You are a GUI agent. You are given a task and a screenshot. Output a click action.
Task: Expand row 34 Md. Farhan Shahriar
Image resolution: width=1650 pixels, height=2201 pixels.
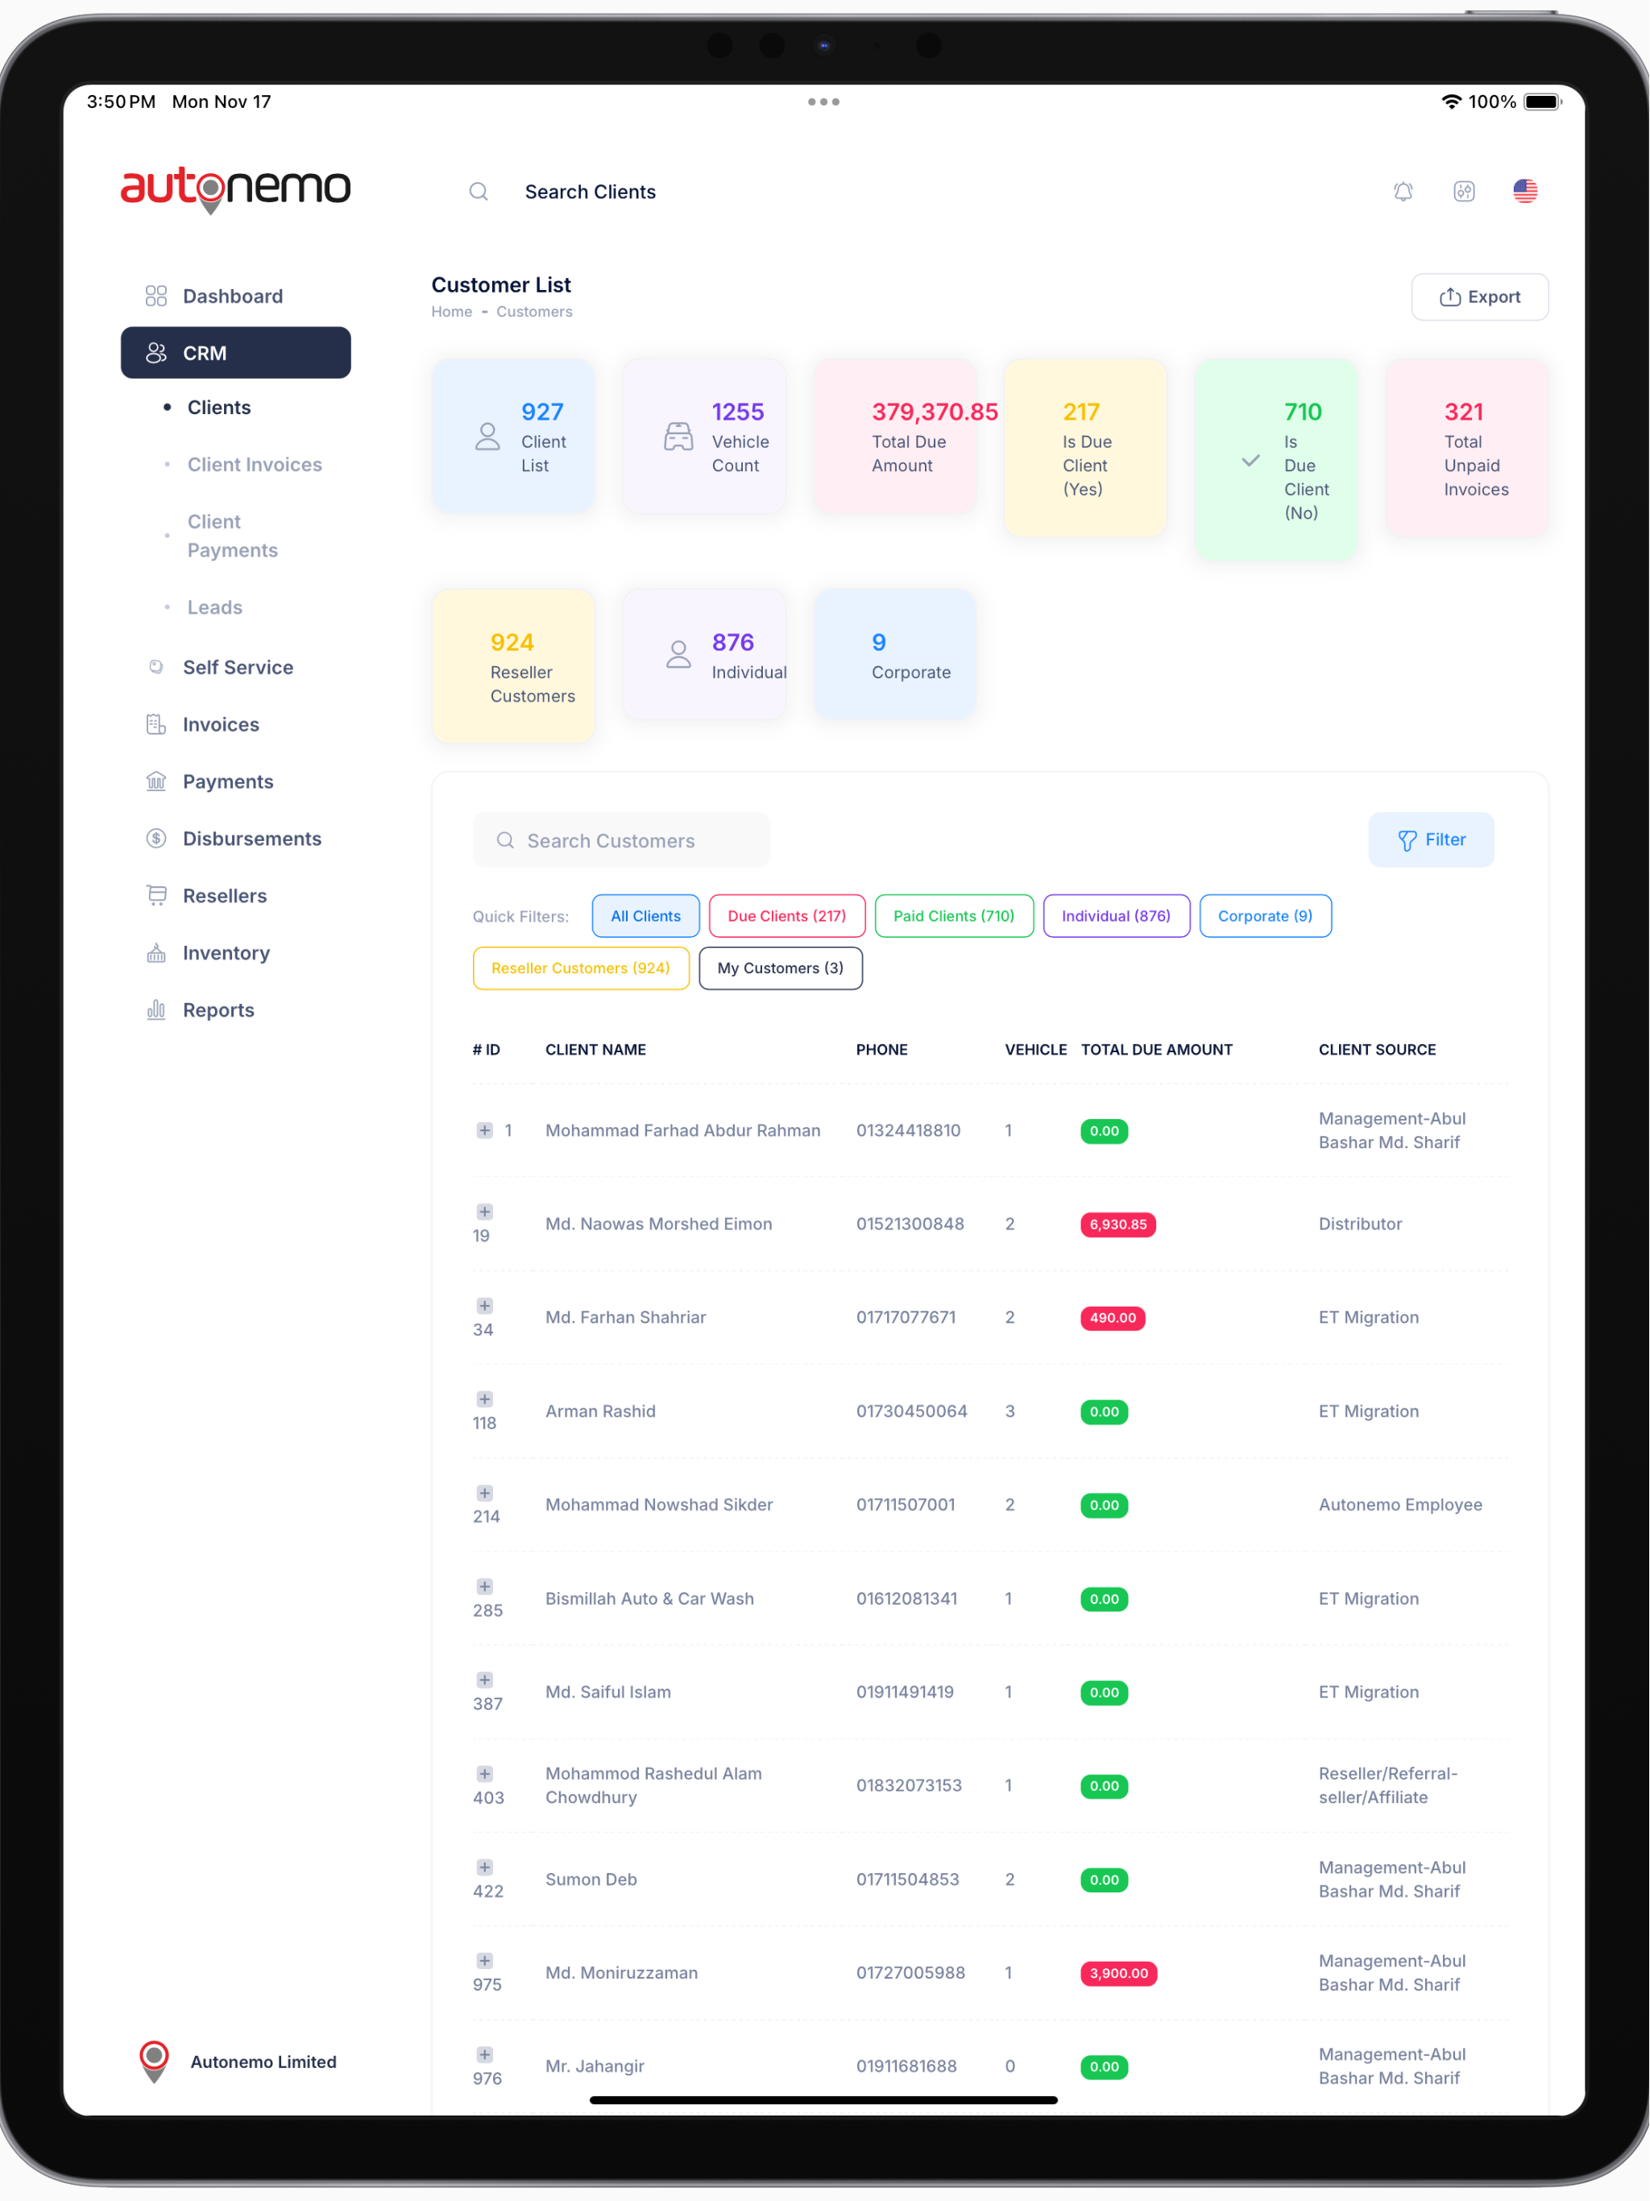(485, 1305)
